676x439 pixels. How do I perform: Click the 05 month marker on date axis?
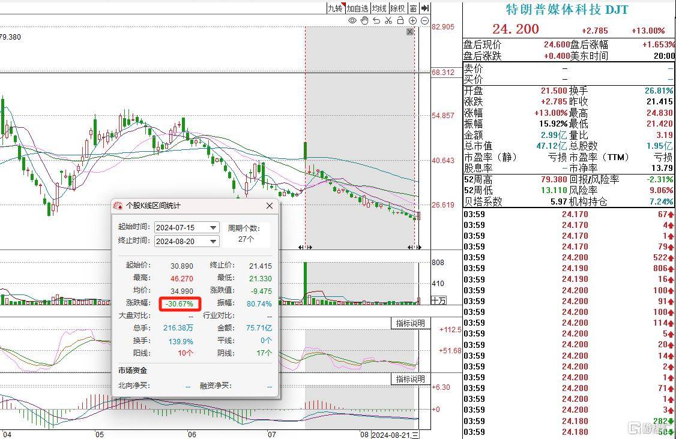point(100,434)
